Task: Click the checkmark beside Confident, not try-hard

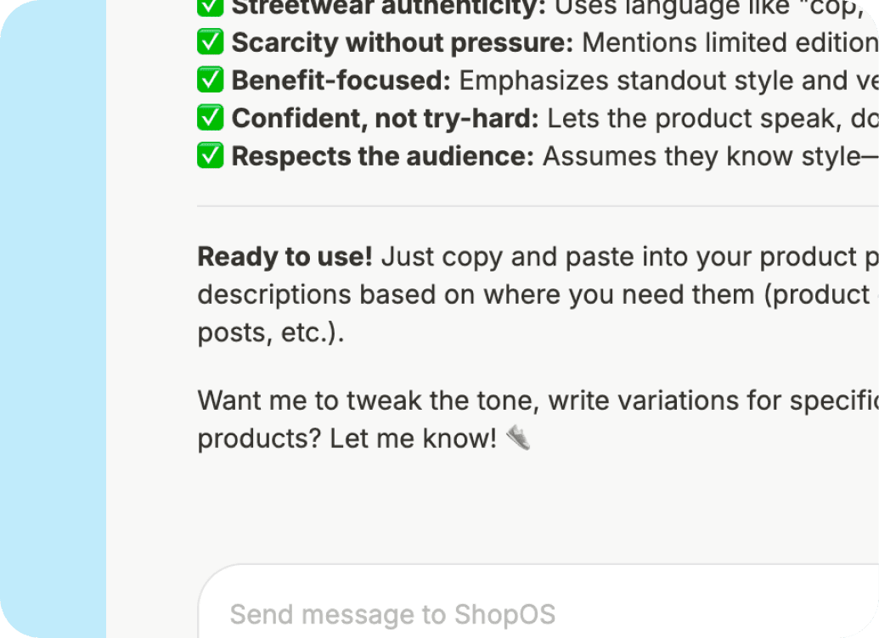Action: pyautogui.click(x=210, y=118)
